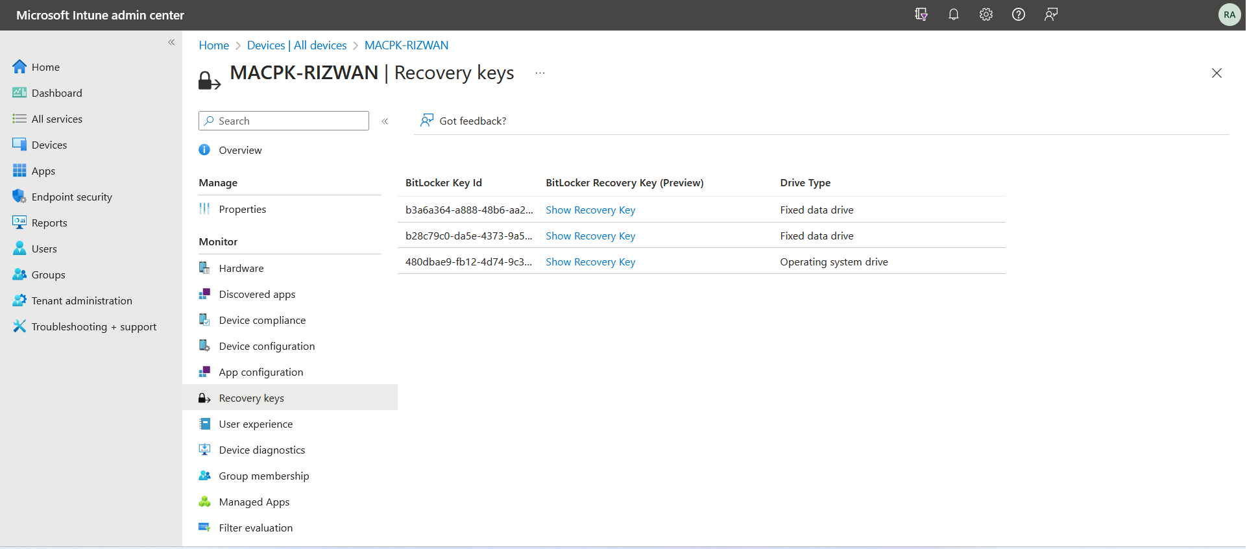Click the Endpoint security shield icon
The width and height of the screenshot is (1247, 549).
pyautogui.click(x=19, y=196)
